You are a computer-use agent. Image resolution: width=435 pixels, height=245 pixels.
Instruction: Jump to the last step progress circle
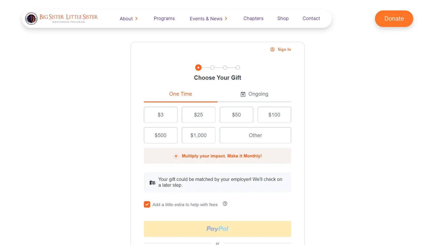[238, 68]
